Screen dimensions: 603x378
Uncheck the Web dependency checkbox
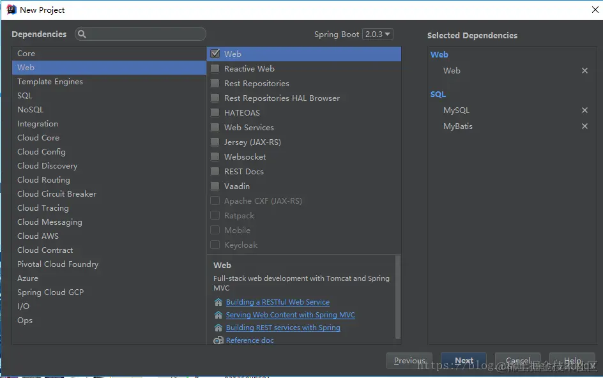215,54
